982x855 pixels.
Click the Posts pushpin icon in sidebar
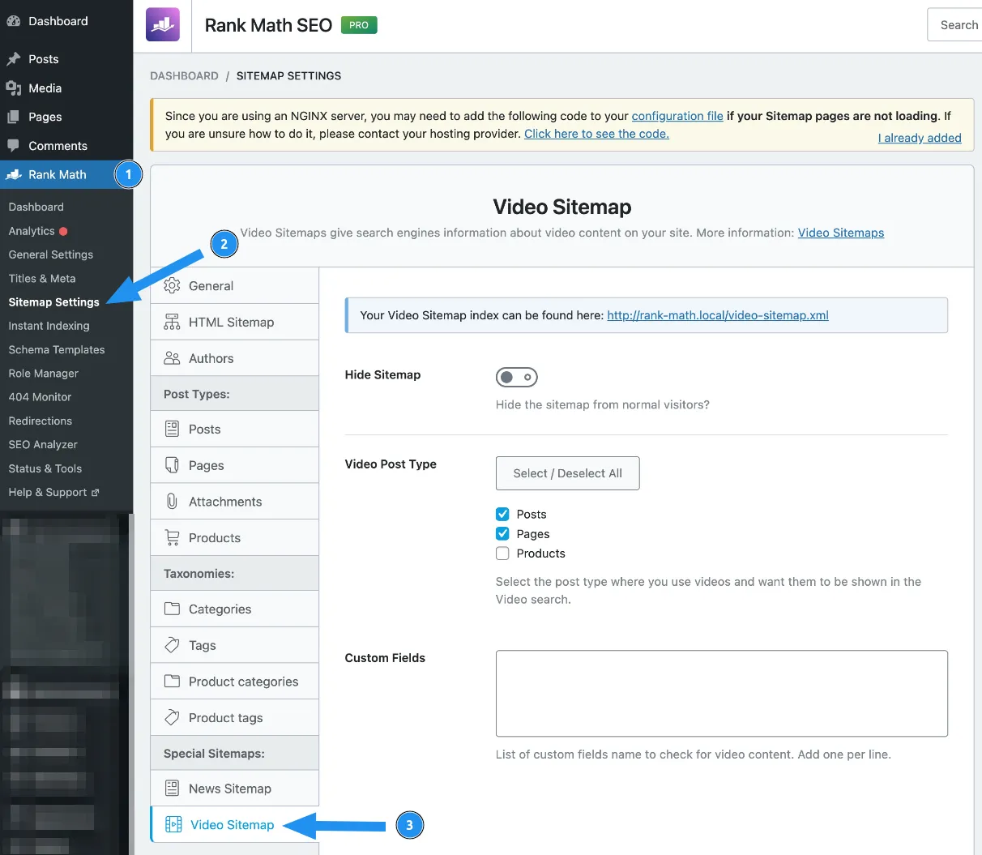point(13,59)
